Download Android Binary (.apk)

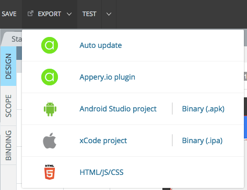point(203,109)
